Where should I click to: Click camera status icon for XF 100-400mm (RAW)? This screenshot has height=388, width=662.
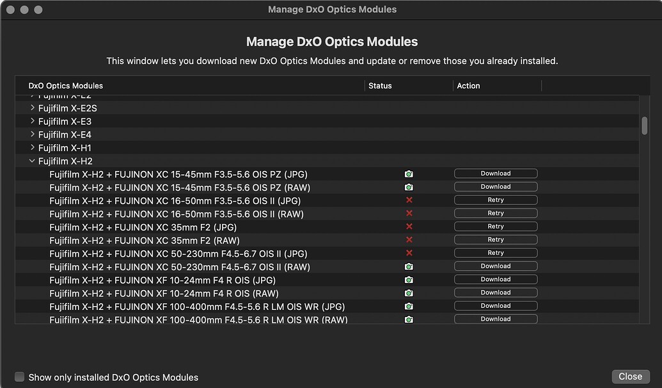click(x=409, y=319)
